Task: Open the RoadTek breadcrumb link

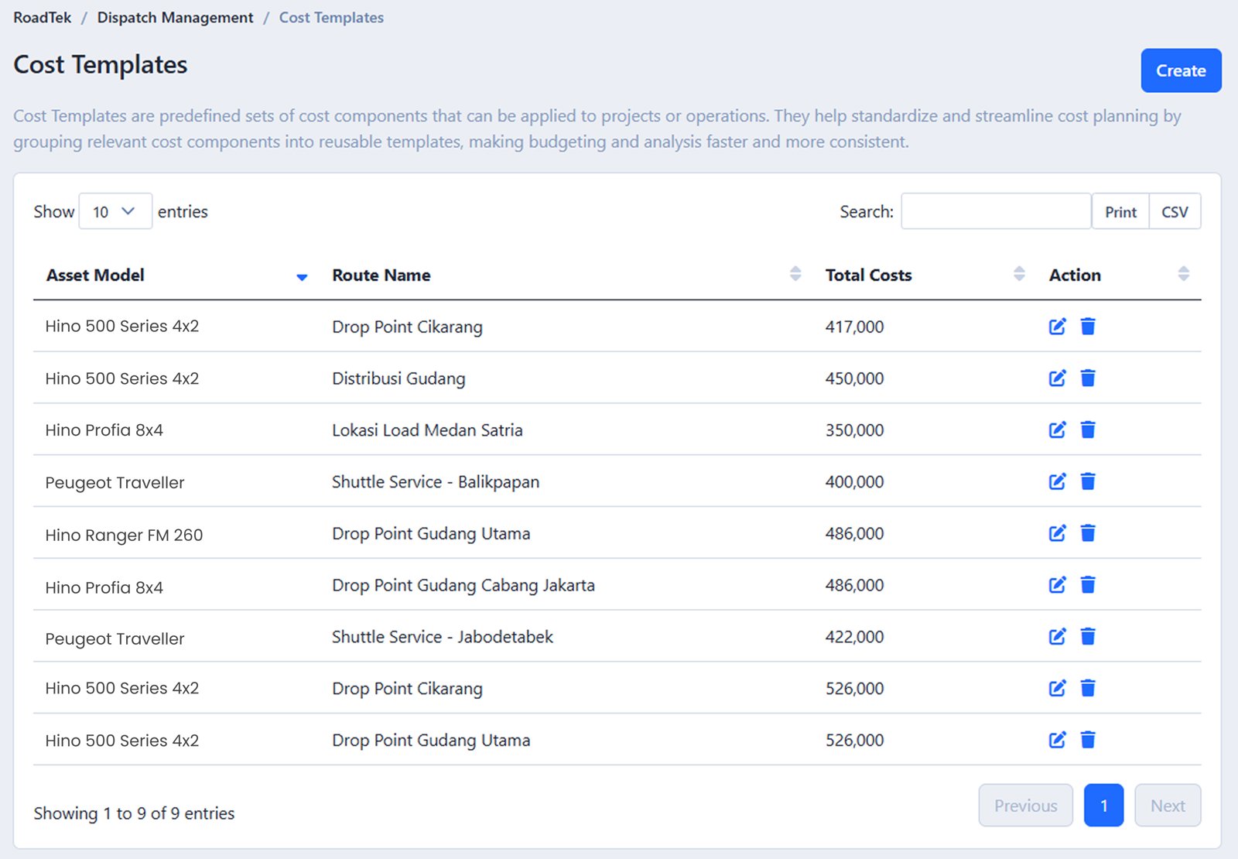Action: pyautogui.click(x=42, y=18)
